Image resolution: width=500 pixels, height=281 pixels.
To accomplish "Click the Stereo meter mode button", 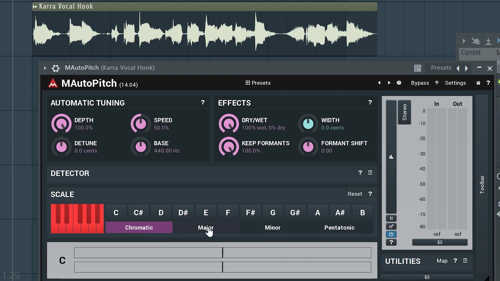I will (x=404, y=112).
